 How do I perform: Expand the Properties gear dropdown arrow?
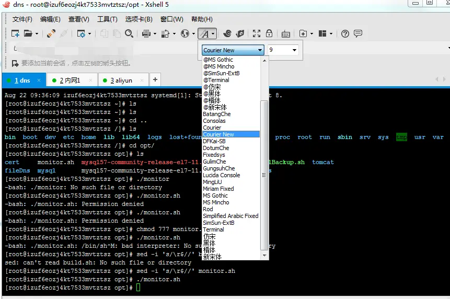[x=89, y=34]
